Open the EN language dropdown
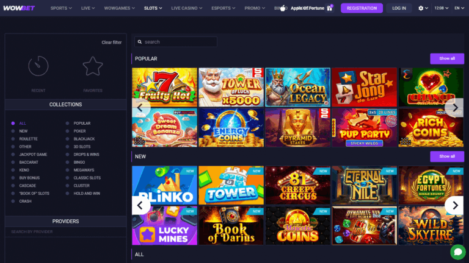The image size is (469, 263). (x=459, y=8)
